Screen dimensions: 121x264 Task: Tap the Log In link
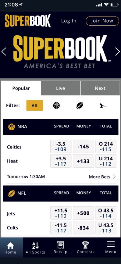[69, 21]
